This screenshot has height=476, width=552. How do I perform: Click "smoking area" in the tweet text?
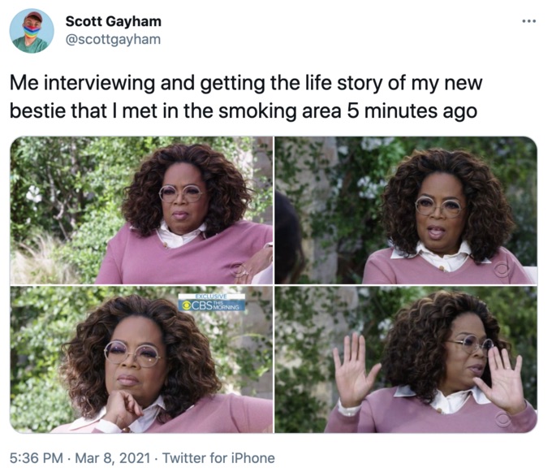point(280,111)
